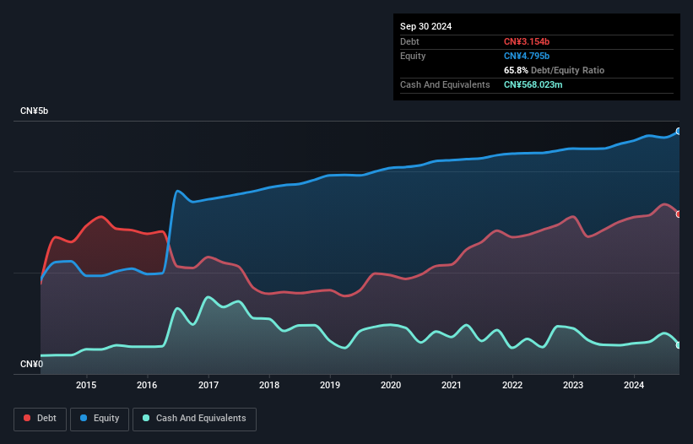This screenshot has width=693, height=444.
Task: Click the Debt label in tooltip
Action: point(409,41)
